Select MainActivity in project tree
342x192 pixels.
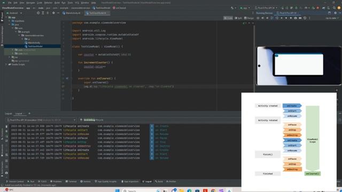pos(32,43)
